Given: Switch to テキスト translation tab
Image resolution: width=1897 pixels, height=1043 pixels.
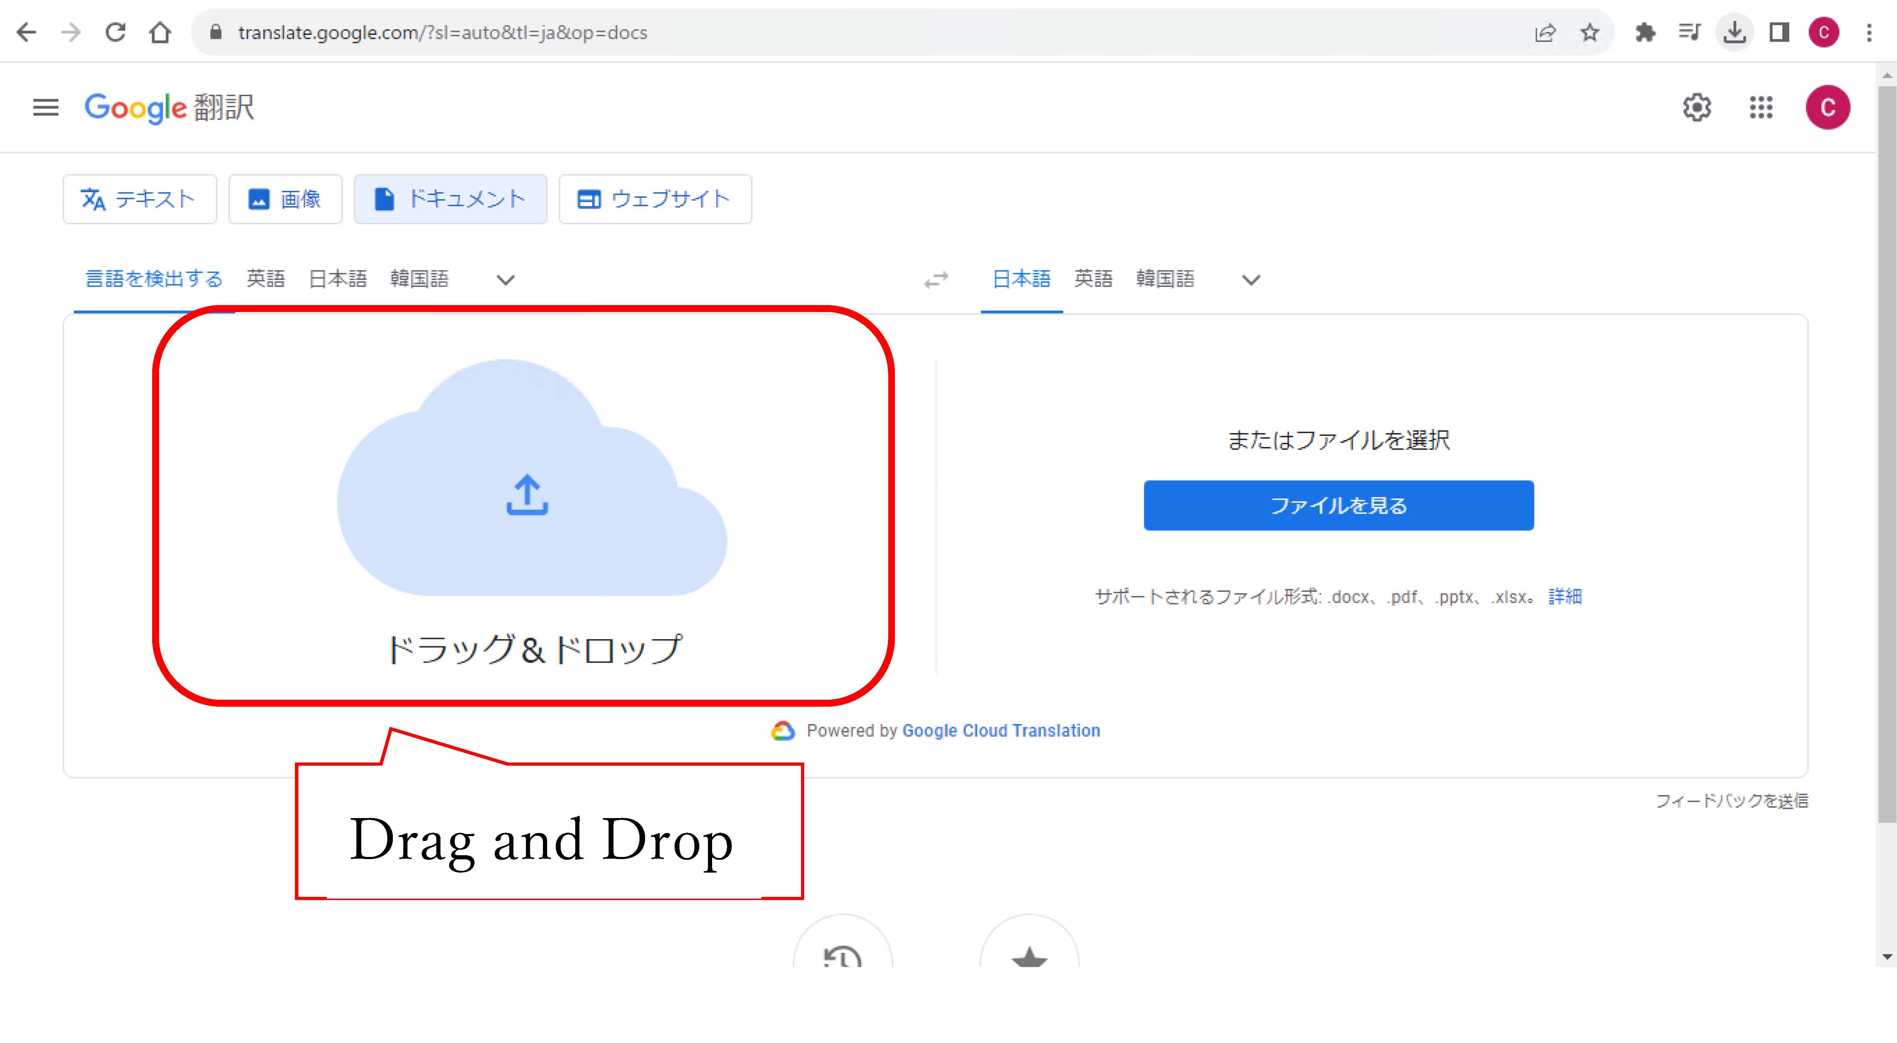Looking at the screenshot, I should click(x=140, y=199).
